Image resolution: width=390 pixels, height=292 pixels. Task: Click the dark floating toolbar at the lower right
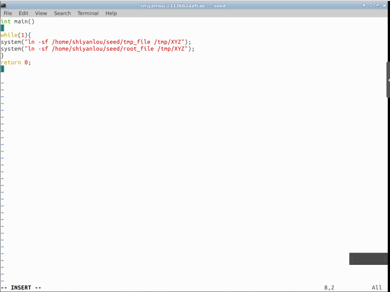pos(368,259)
